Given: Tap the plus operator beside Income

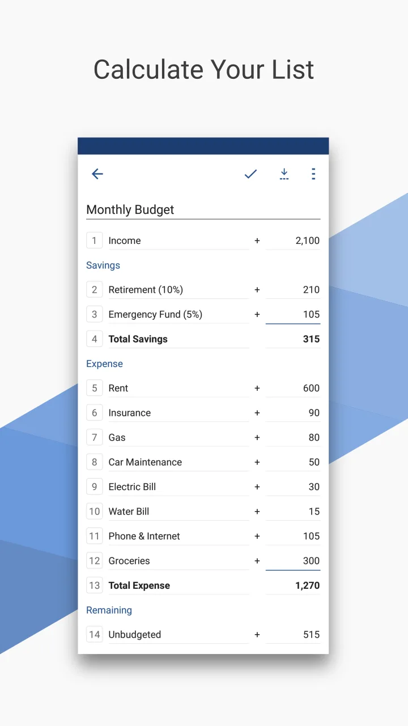Looking at the screenshot, I should pyautogui.click(x=257, y=240).
